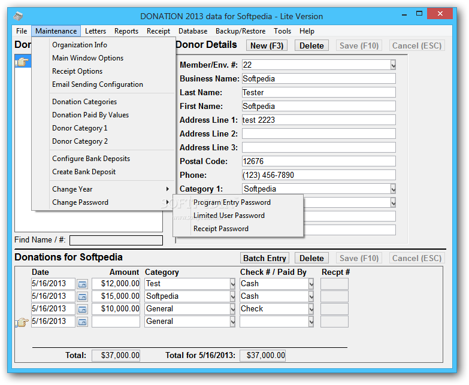Open the Letters menu
The height and width of the screenshot is (385, 469).
point(95,31)
